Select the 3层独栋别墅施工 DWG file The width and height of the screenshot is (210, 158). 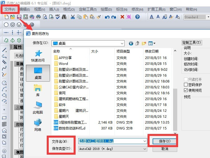click(70, 122)
